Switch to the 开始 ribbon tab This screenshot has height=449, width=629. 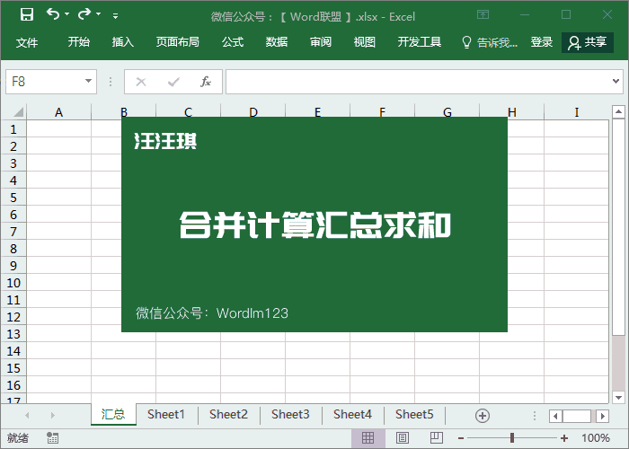(x=79, y=41)
